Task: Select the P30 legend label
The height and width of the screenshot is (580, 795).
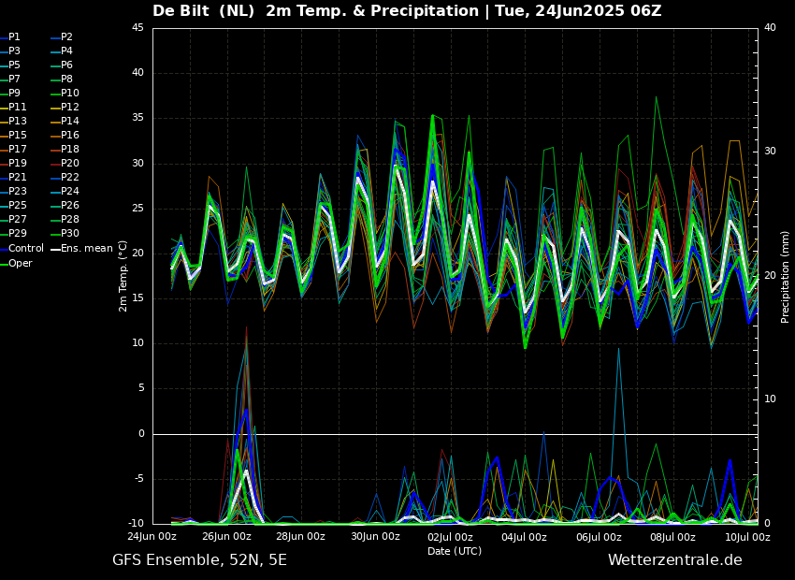Action: click(x=70, y=233)
